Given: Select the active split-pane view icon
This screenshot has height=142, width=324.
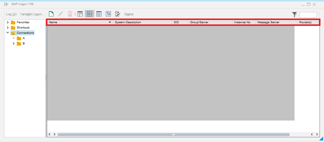Looking at the screenshot, I should coord(90,14).
